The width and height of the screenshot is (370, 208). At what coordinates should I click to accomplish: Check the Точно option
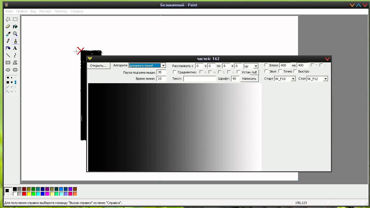(x=280, y=71)
